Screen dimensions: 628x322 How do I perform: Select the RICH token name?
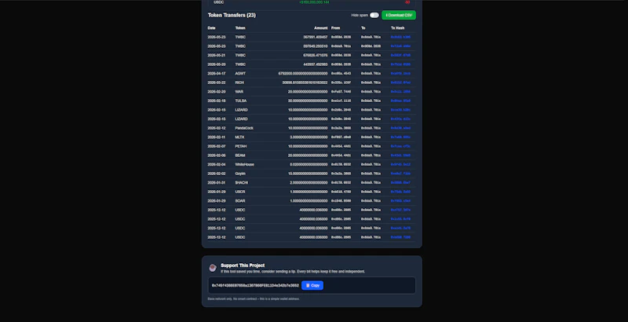pos(239,82)
